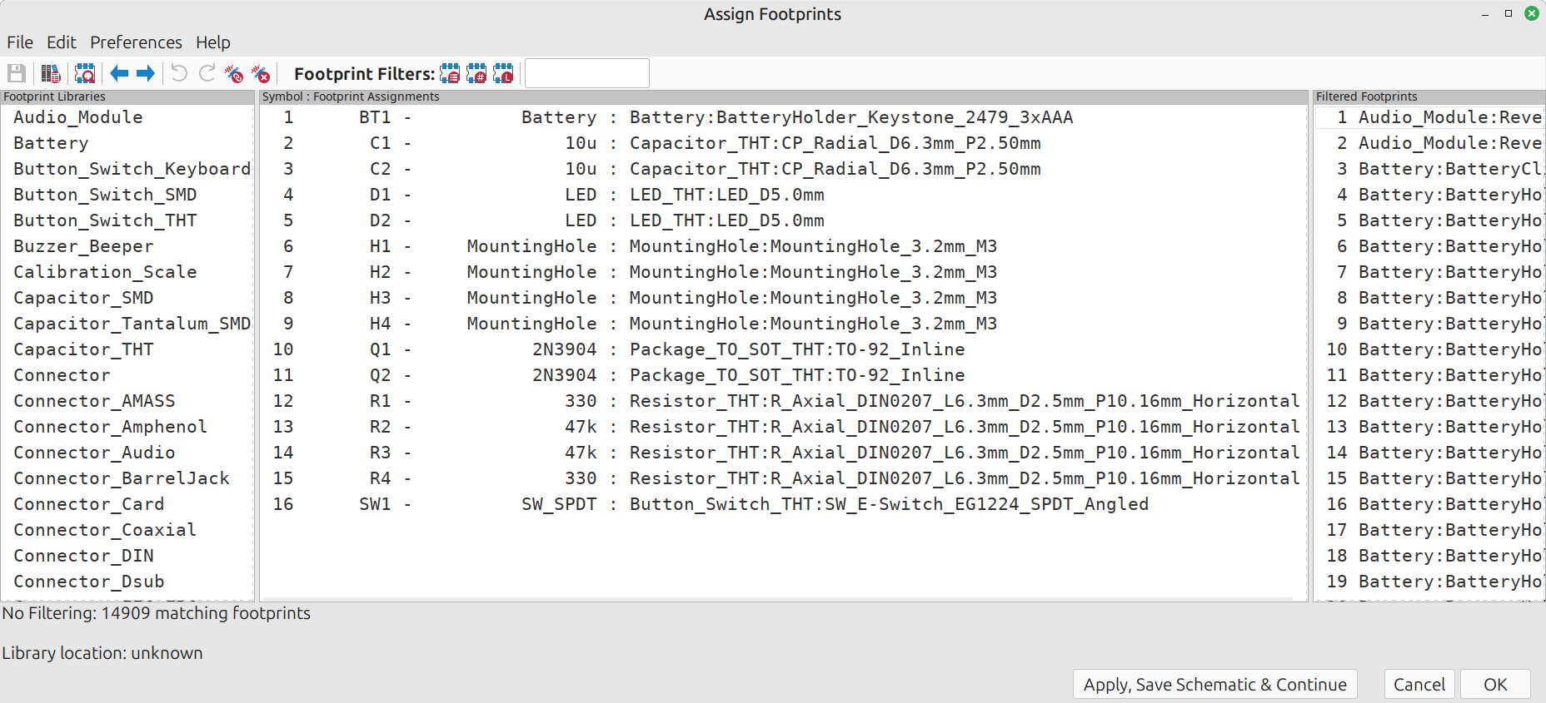Image resolution: width=1546 pixels, height=703 pixels.
Task: Click the Undo icon in the toolbar
Action: 179,73
